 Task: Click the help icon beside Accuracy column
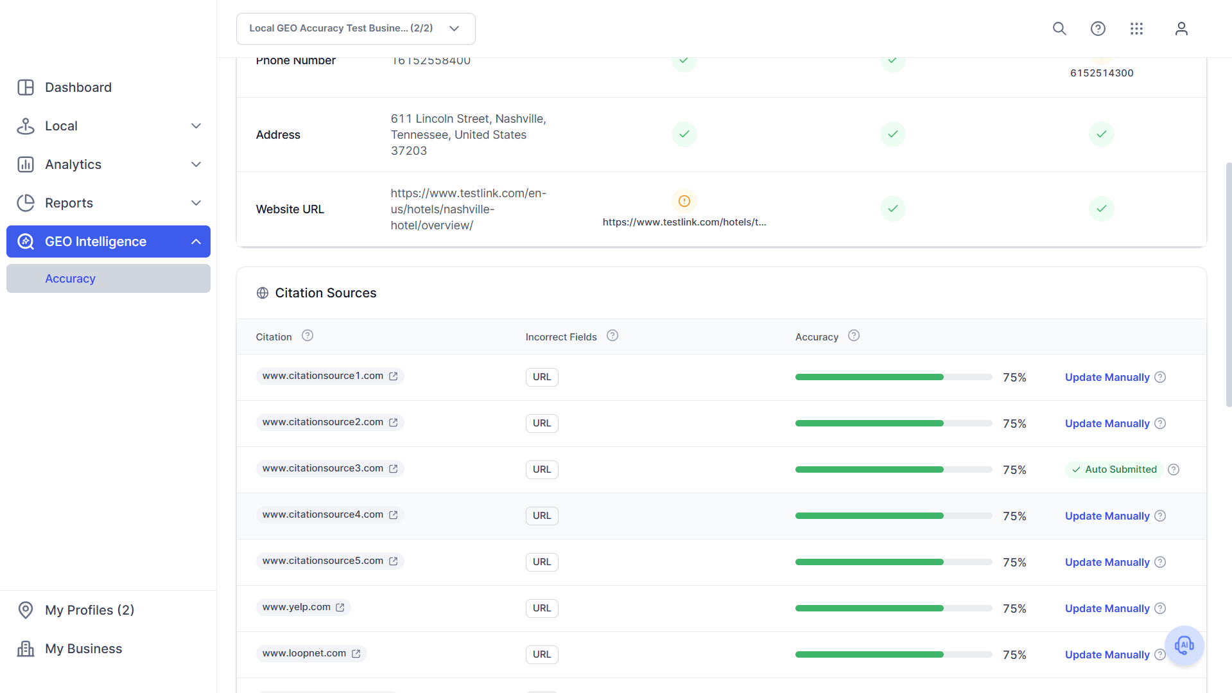tap(854, 336)
